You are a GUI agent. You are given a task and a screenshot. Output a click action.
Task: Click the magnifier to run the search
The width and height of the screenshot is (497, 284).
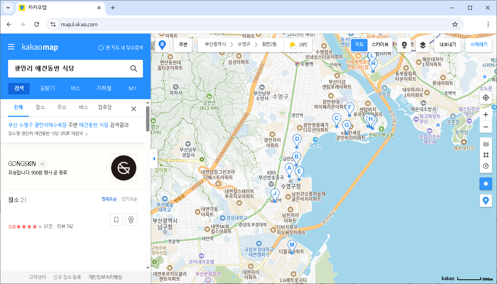coord(133,68)
